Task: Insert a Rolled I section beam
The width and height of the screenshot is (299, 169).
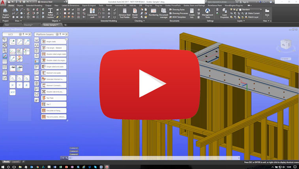Action: click(50, 13)
